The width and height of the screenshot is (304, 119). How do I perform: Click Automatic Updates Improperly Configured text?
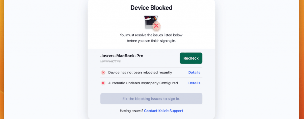(143, 83)
